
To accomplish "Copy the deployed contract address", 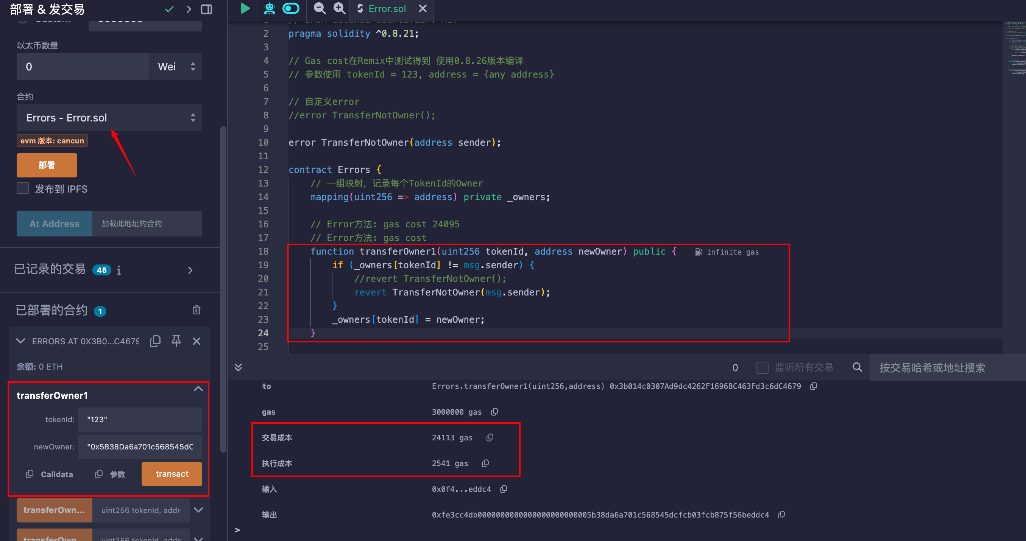I will (x=155, y=341).
